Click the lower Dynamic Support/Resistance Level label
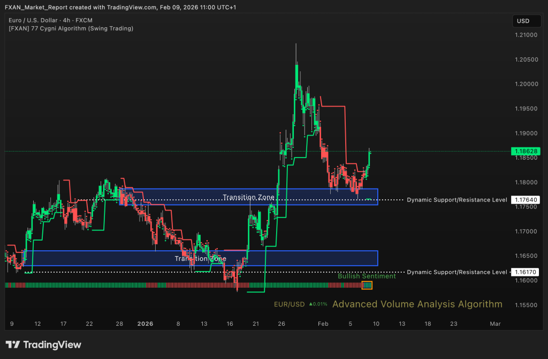 [x=456, y=272]
